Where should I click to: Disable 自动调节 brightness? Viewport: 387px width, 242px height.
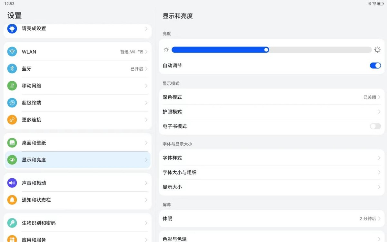pos(375,66)
